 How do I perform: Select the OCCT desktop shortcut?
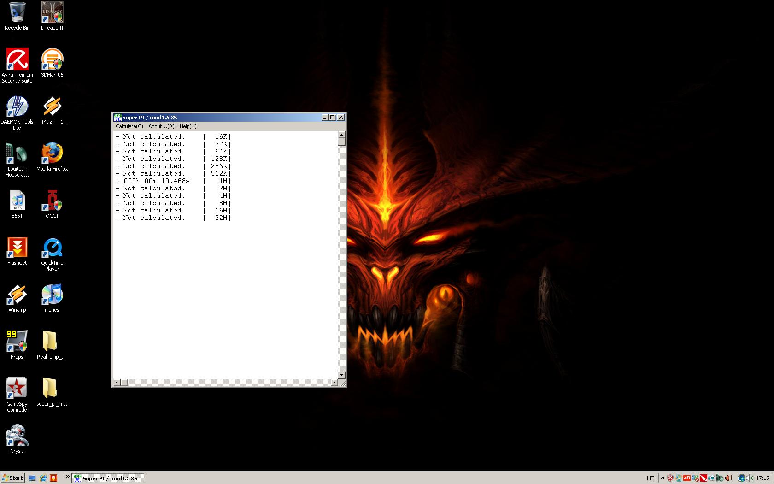point(52,204)
